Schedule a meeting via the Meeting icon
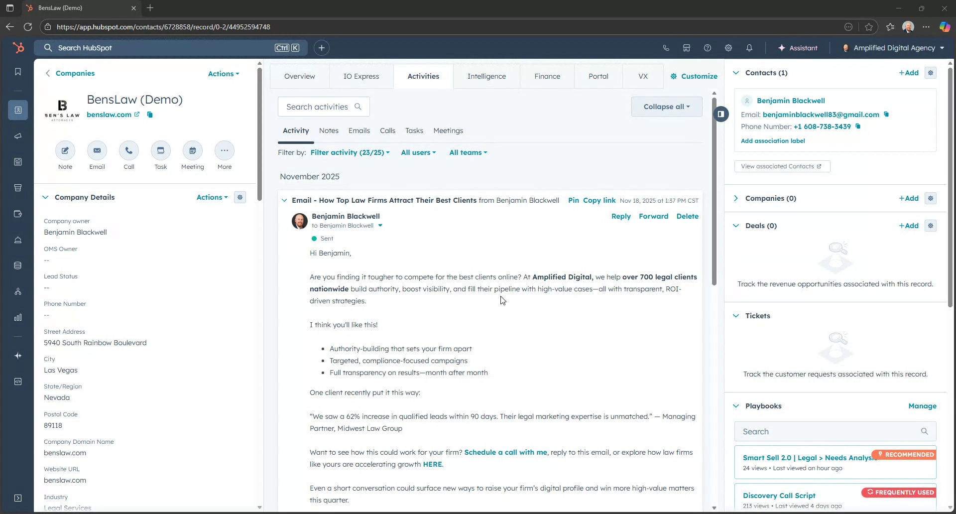 (x=192, y=150)
